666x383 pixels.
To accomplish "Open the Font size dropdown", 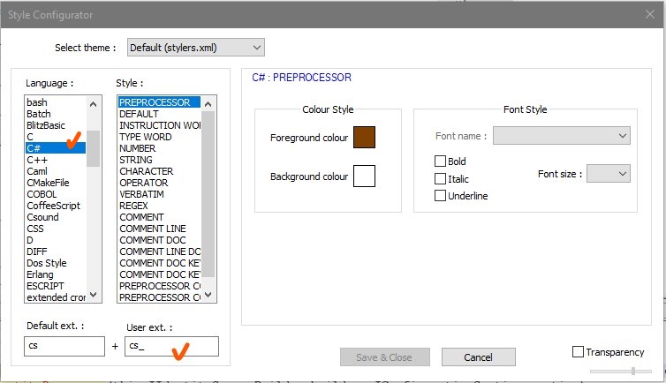I will [609, 174].
